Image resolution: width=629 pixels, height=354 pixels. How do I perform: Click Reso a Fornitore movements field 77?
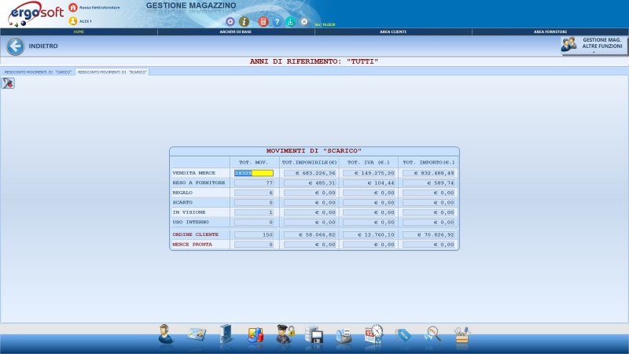[x=254, y=183]
